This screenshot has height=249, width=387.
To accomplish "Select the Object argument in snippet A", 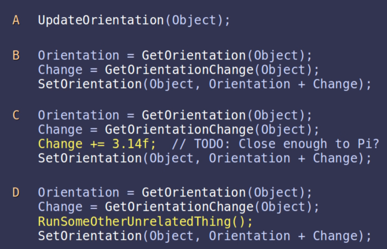I will (194, 20).
